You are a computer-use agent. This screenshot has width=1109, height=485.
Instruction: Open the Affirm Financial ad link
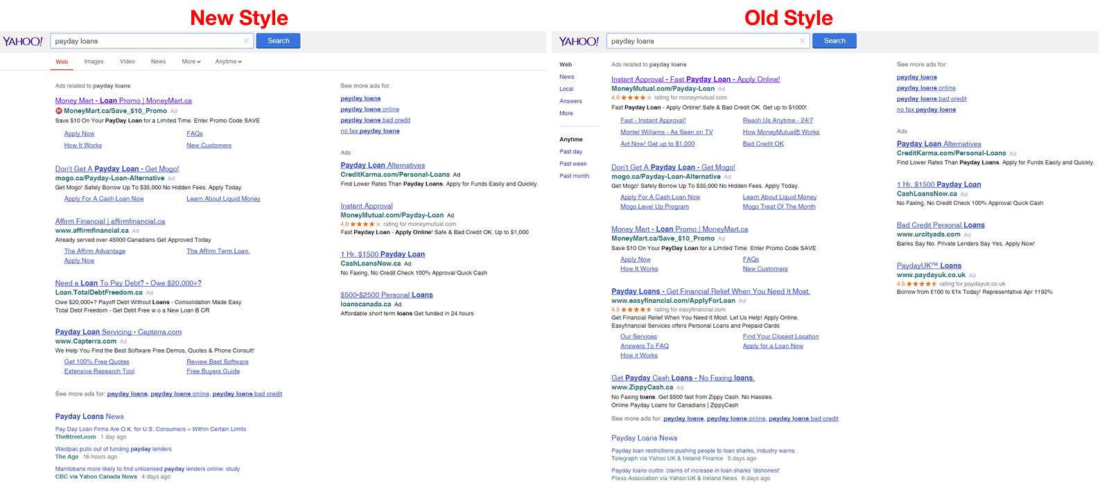point(110,222)
